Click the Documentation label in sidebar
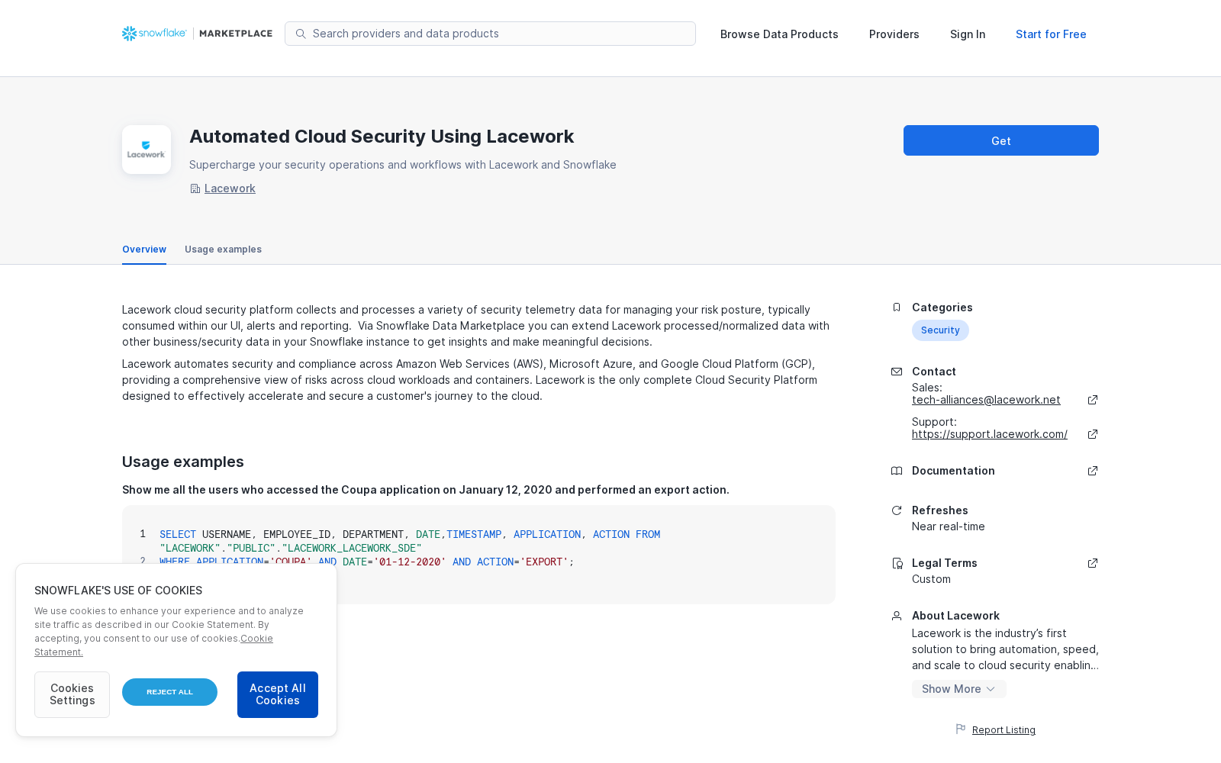 (953, 471)
